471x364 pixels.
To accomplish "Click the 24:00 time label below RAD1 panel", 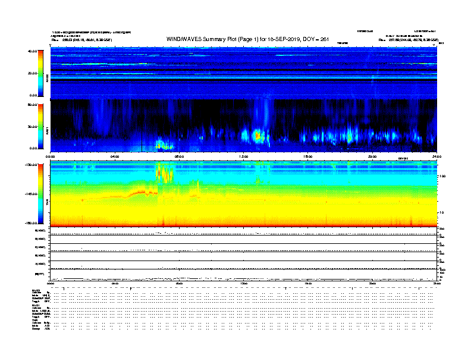I will click(437, 156).
